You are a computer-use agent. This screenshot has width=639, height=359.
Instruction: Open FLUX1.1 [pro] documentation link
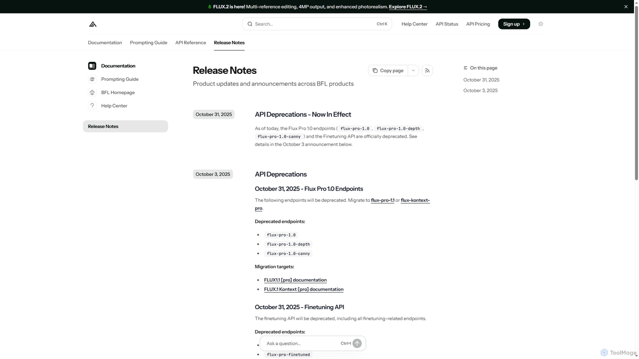(296, 280)
